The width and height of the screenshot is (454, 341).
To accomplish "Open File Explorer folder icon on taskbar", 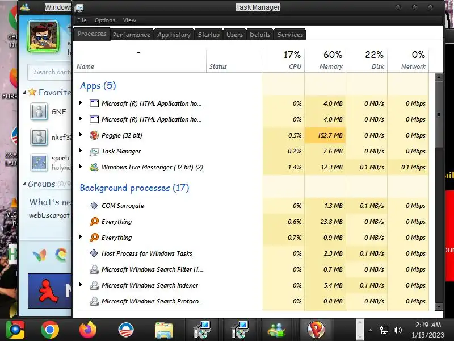I will [x=164, y=330].
